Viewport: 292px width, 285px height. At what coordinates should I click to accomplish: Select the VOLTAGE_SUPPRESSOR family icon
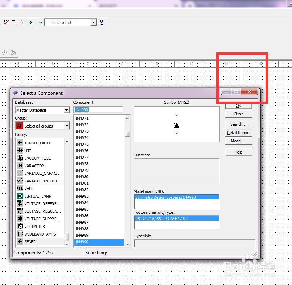coord(20,219)
